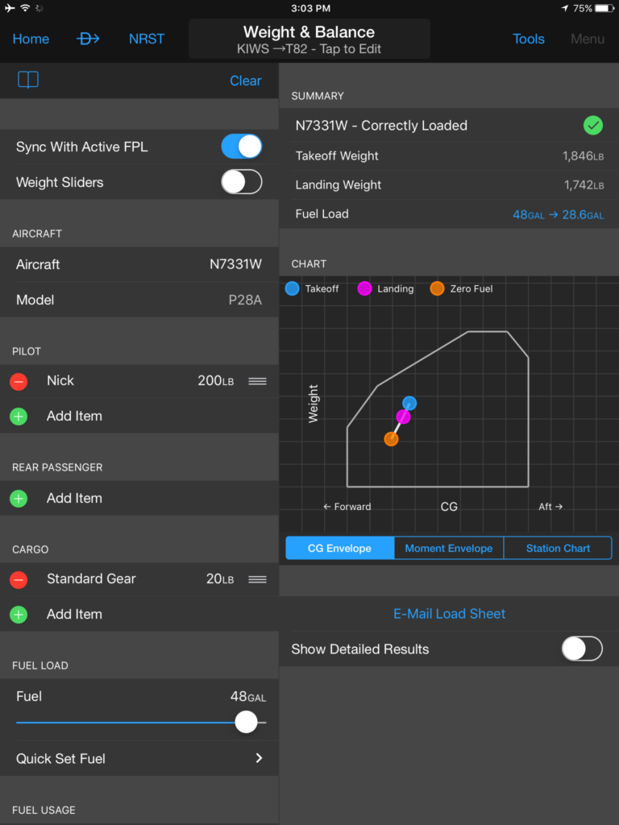Viewport: 619px width, 825px height.
Task: Open the Aircraft N7331W selector row
Action: [x=139, y=264]
